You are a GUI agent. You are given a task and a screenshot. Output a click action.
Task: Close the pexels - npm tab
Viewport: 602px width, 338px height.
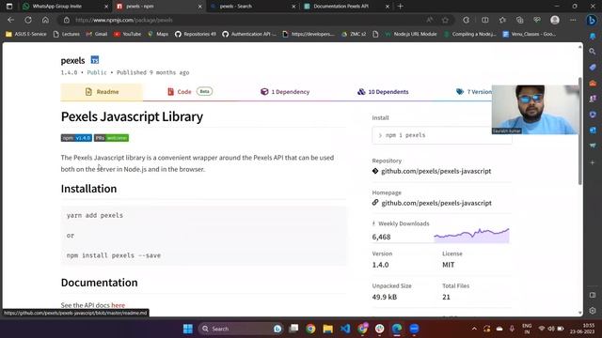[x=199, y=7]
